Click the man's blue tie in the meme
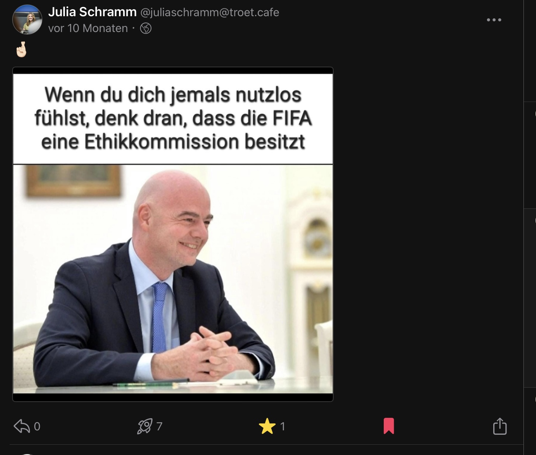This screenshot has height=455, width=536. point(160,317)
